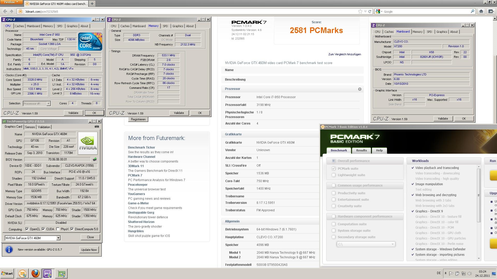Image resolution: width=497 pixels, height=279 pixels.
Task: Click the Benchmark Ticker link
Action: pos(141,148)
